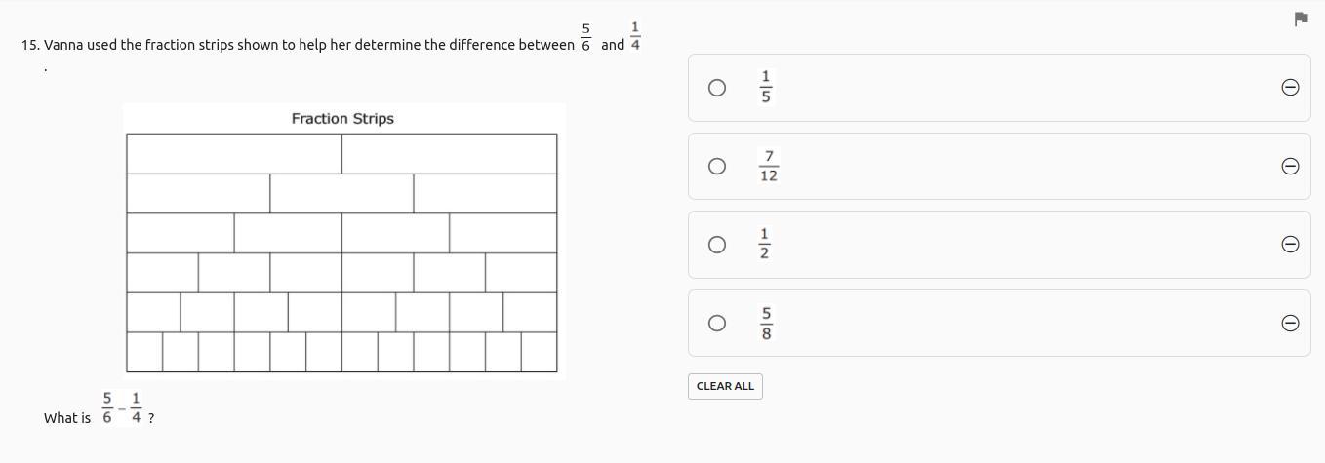The height and width of the screenshot is (463, 1325).
Task: Eliminate the 7/12 answer choice
Action: (1289, 166)
